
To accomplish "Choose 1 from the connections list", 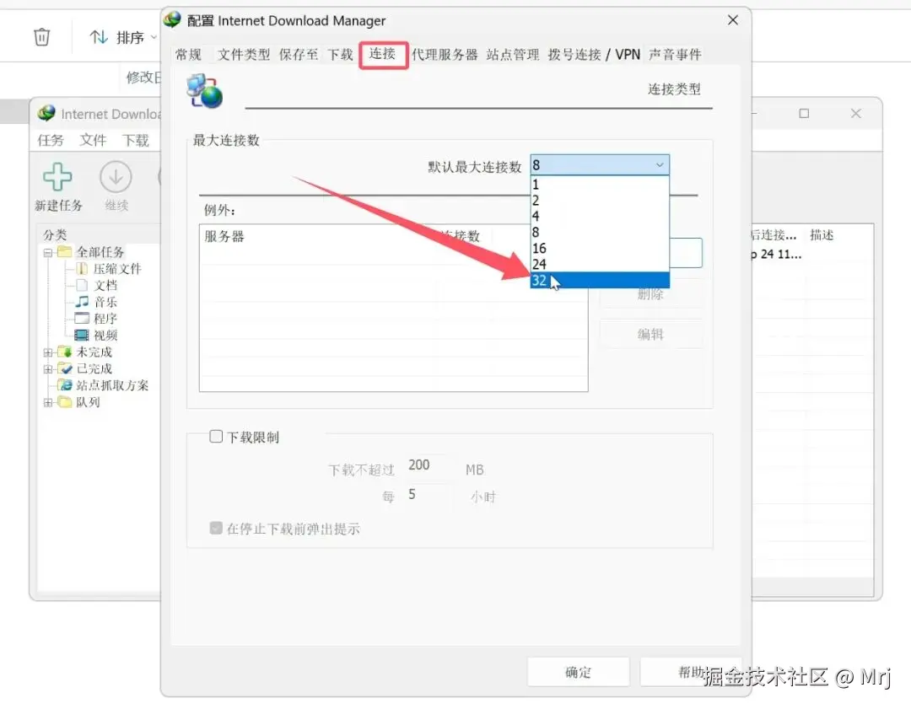I will [x=600, y=185].
